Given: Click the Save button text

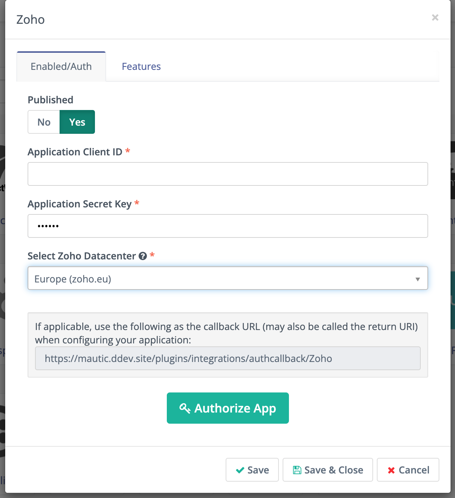Looking at the screenshot, I should coord(258,470).
